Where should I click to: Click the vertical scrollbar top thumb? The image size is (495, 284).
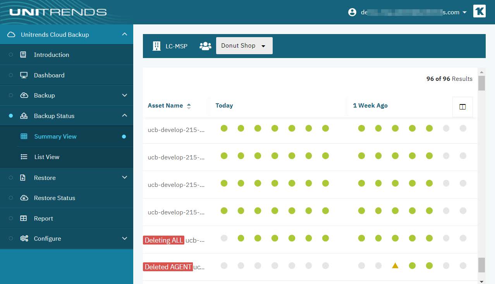pyautogui.click(x=481, y=83)
